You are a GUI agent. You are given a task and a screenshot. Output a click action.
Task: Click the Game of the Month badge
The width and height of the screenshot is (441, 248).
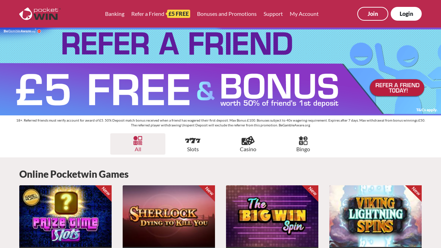click(x=31, y=198)
